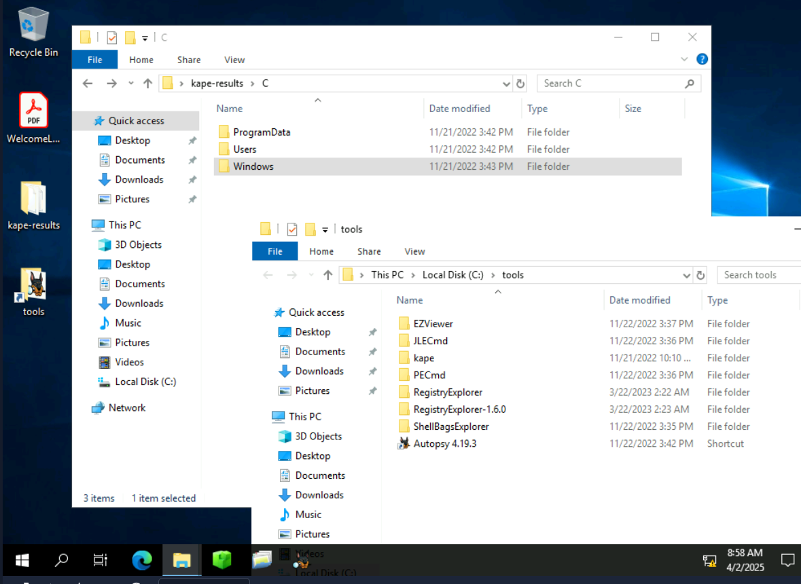801x584 pixels.
Task: Launch Microsoft Edge from taskbar
Action: tap(142, 560)
